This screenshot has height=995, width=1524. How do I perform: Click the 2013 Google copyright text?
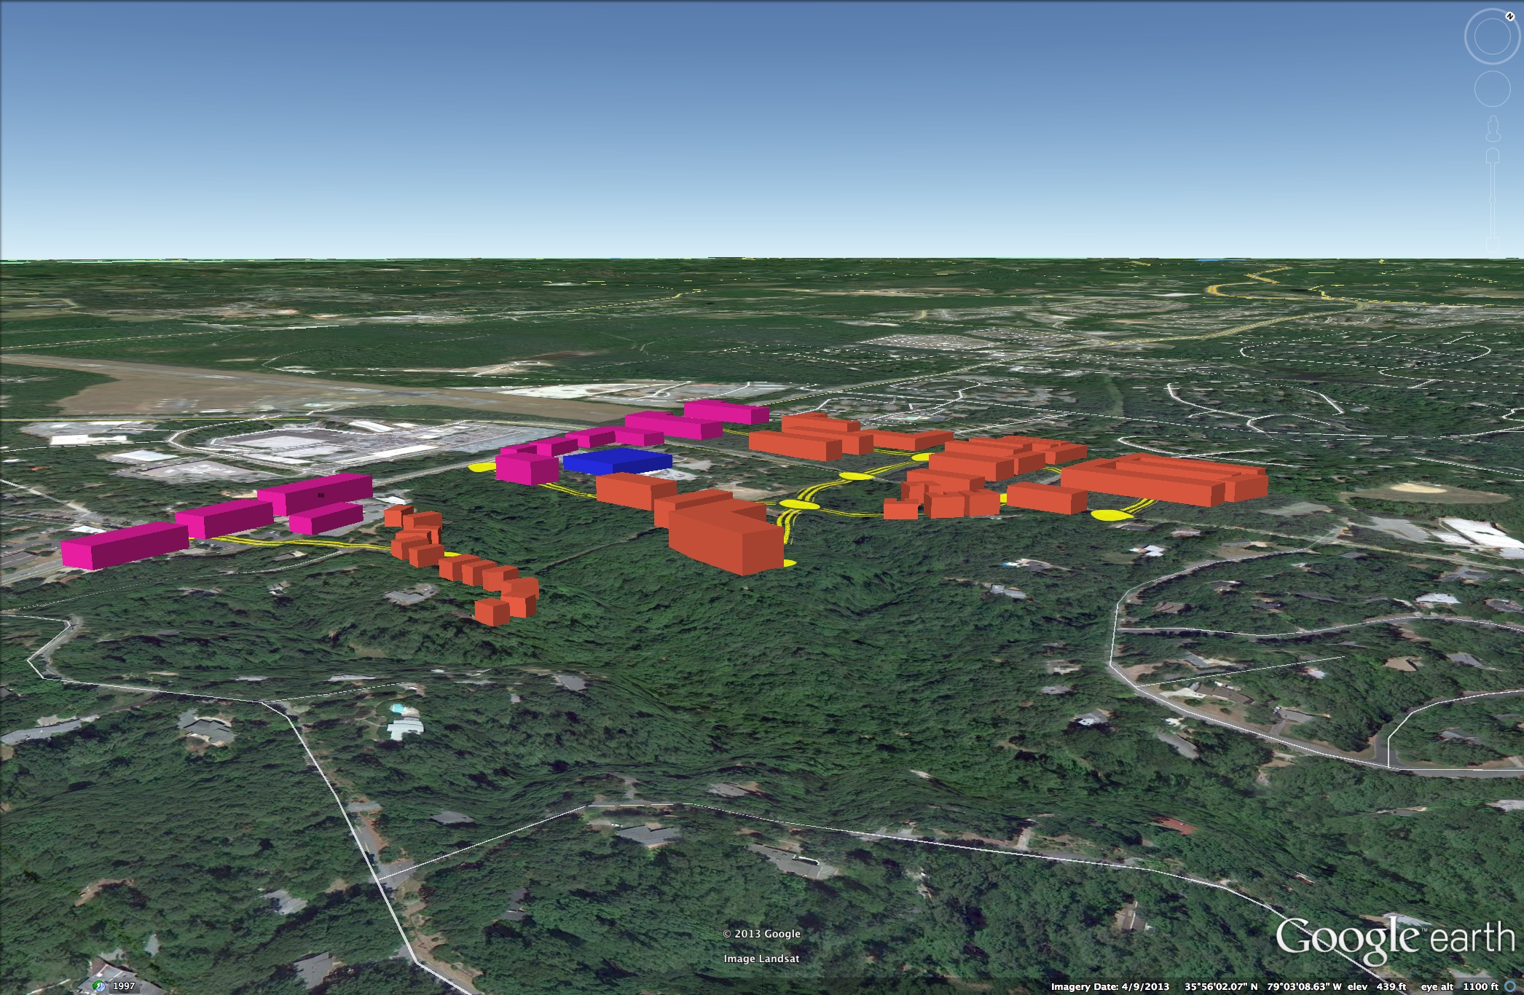pos(761,934)
